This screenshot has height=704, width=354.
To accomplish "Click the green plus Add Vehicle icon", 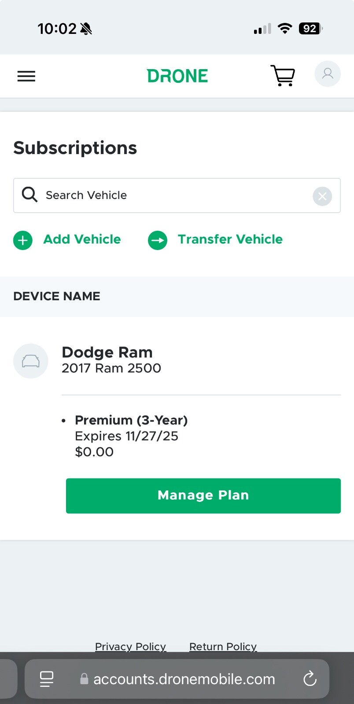I will [23, 240].
